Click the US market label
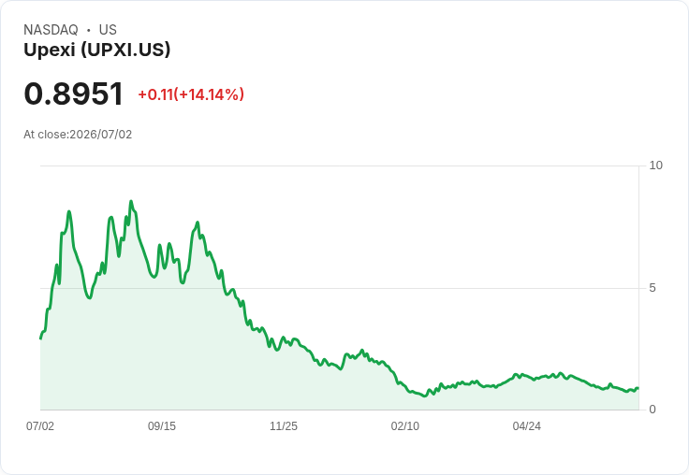This screenshot has width=689, height=475. [108, 30]
